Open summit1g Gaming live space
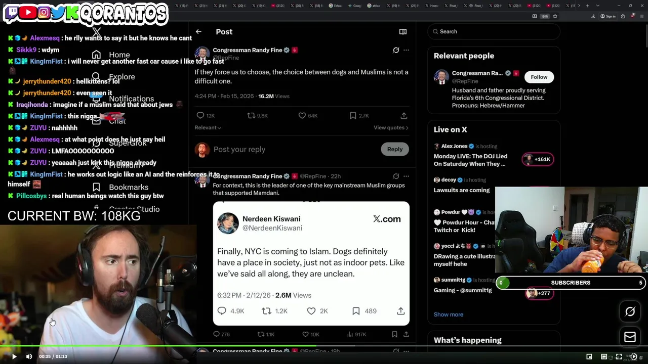Image resolution: width=648 pixels, height=364 pixels. pos(463,290)
